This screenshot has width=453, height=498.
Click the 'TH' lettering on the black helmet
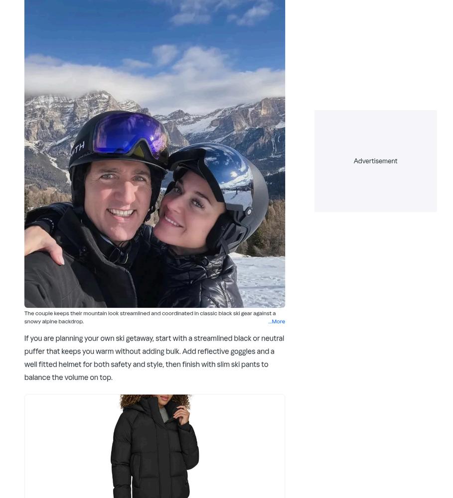[78, 148]
